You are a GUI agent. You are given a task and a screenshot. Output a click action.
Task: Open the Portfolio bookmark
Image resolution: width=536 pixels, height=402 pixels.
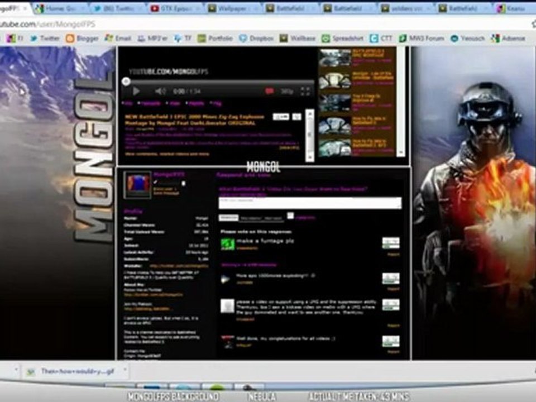215,39
